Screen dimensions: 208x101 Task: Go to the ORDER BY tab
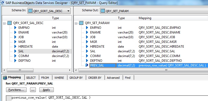95,78
